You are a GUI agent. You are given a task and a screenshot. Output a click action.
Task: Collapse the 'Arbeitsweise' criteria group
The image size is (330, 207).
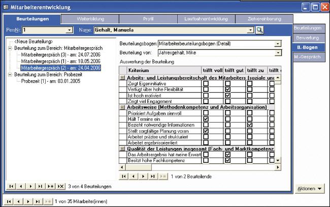[122, 107]
